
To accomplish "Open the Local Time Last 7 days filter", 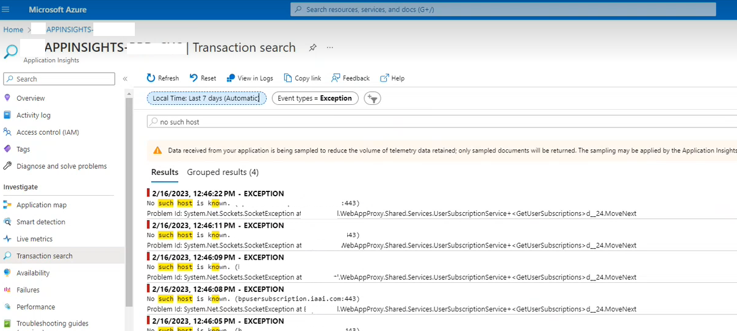I will 207,98.
